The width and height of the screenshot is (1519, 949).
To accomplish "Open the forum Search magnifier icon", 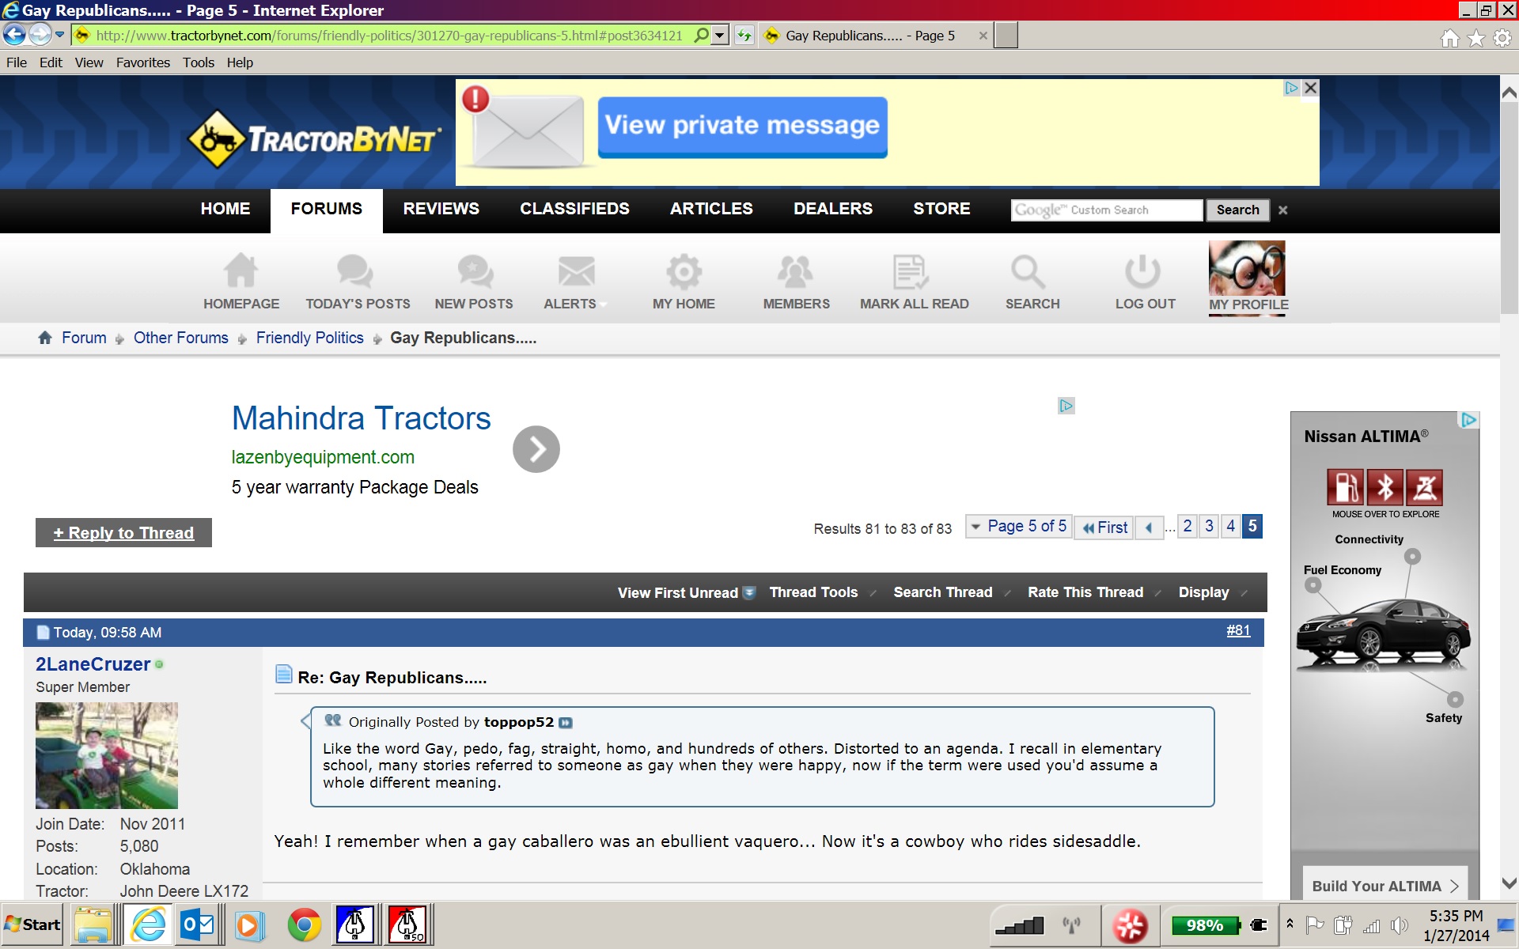I will point(1028,271).
